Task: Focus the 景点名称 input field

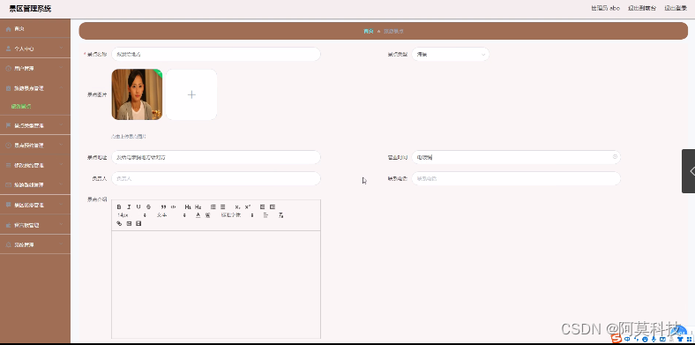Action: coord(216,54)
